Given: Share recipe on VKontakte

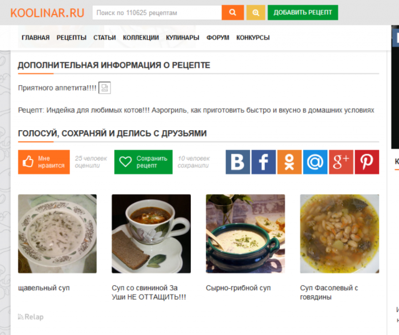Looking at the screenshot, I should tap(238, 162).
